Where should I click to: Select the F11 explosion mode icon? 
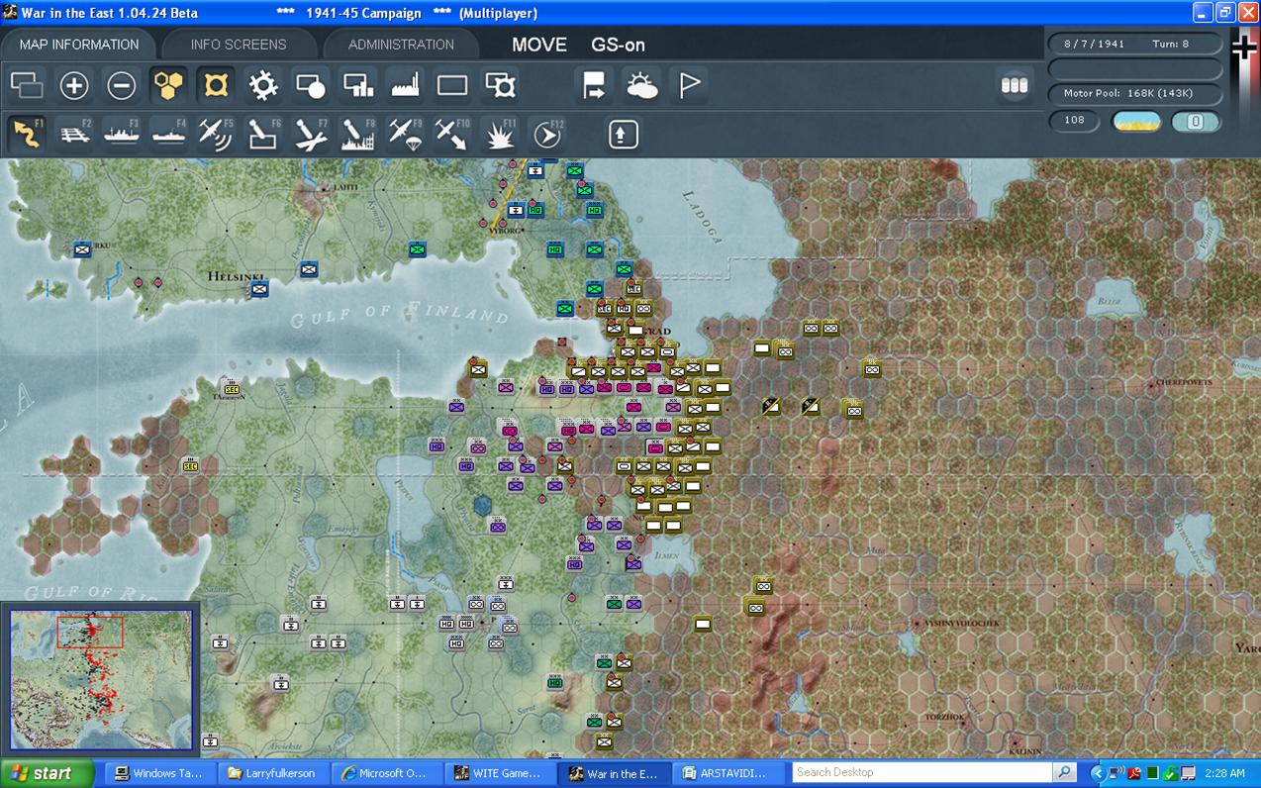500,134
